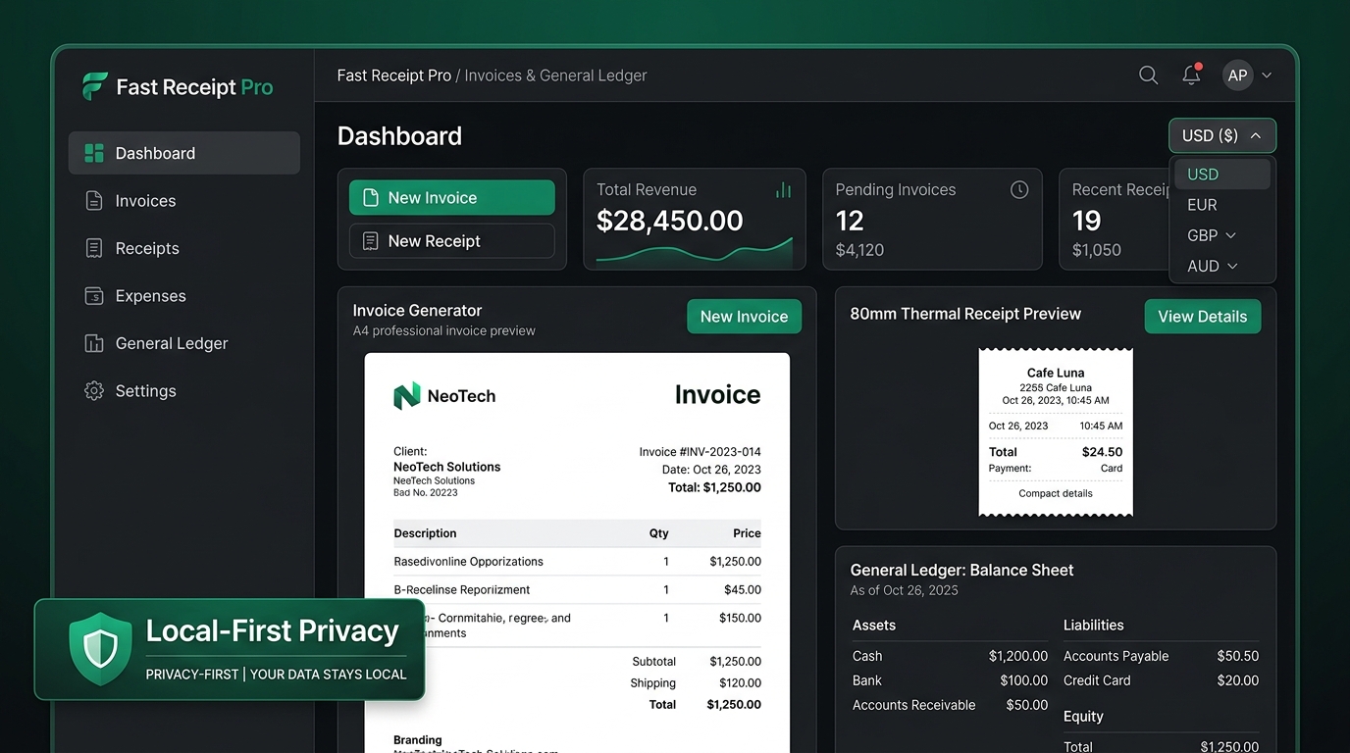Click the Credit Card liability row label

point(1097,680)
